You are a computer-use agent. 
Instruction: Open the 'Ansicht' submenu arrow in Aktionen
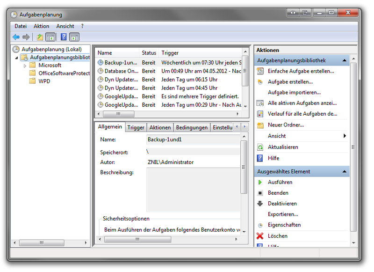(345, 135)
